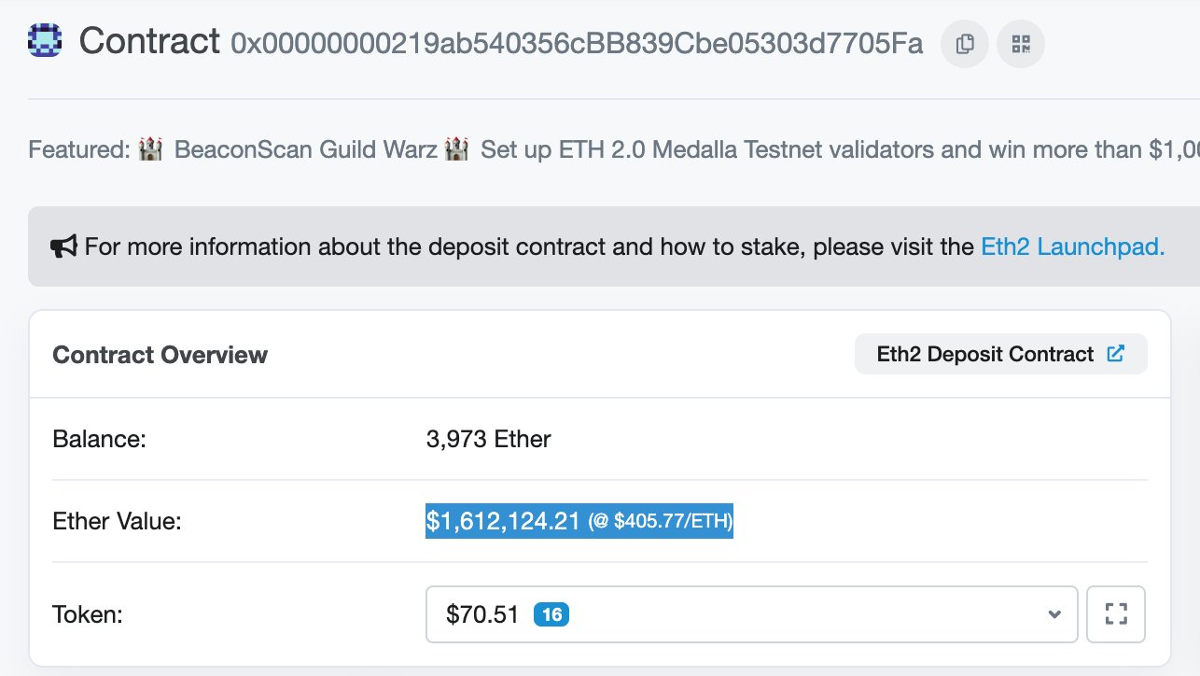The image size is (1200, 676).
Task: Open the token holdings full-screen view icon
Action: [1116, 614]
